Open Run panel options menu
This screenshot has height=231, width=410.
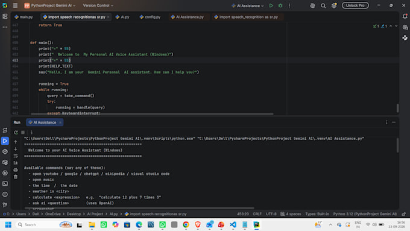(386, 122)
